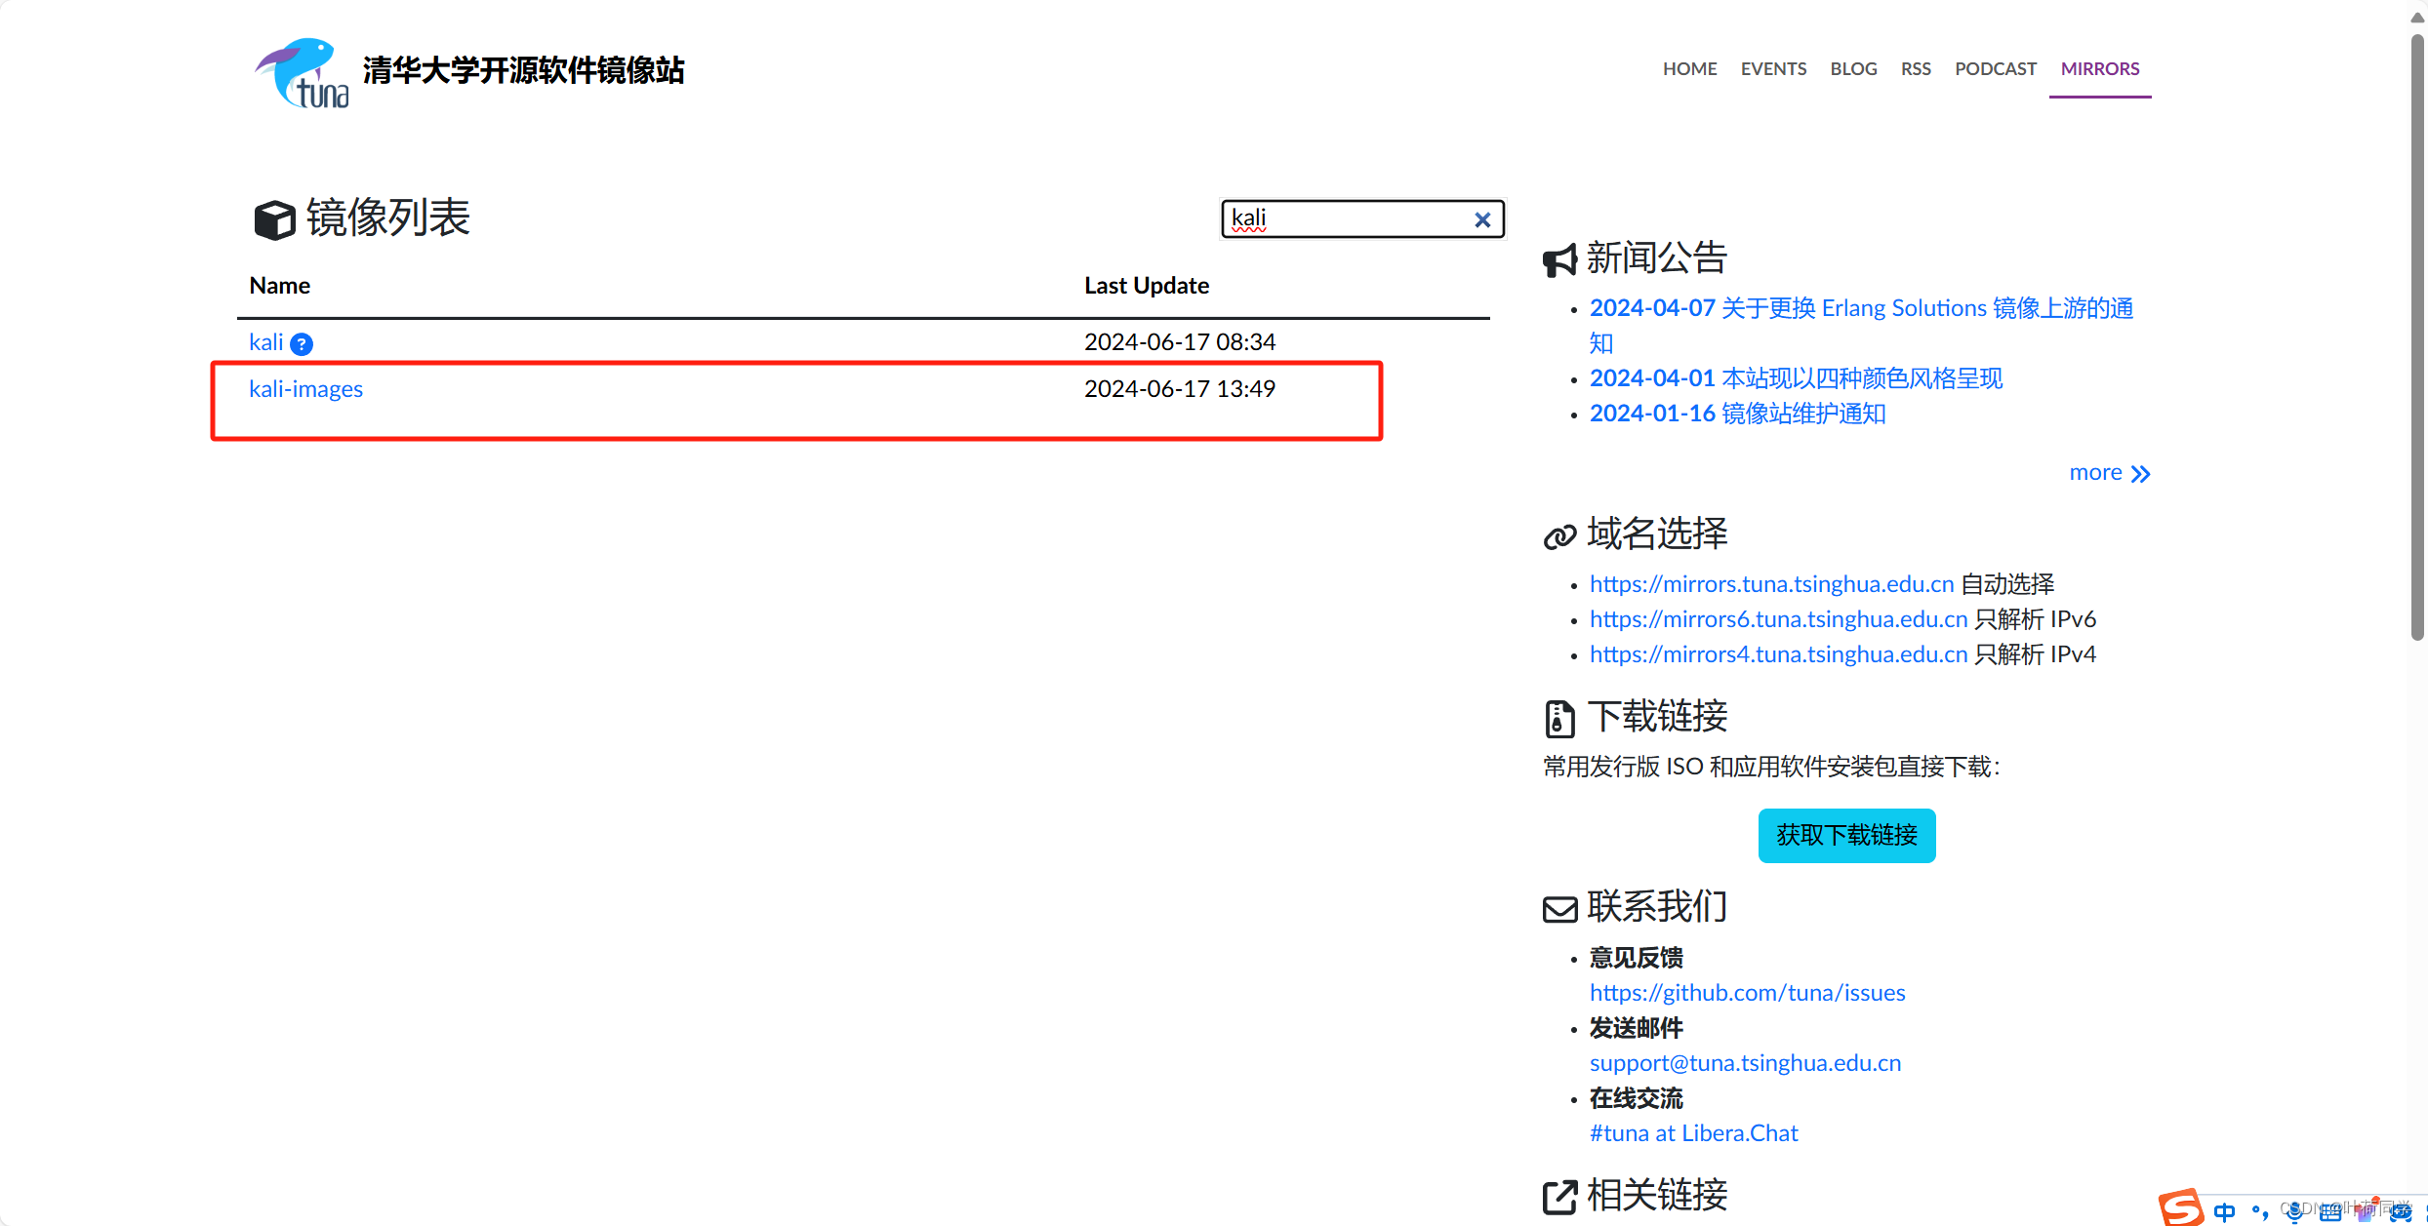This screenshot has width=2428, height=1226.
Task: Click the 2024-06-17 08:34 update time
Action: [1180, 342]
